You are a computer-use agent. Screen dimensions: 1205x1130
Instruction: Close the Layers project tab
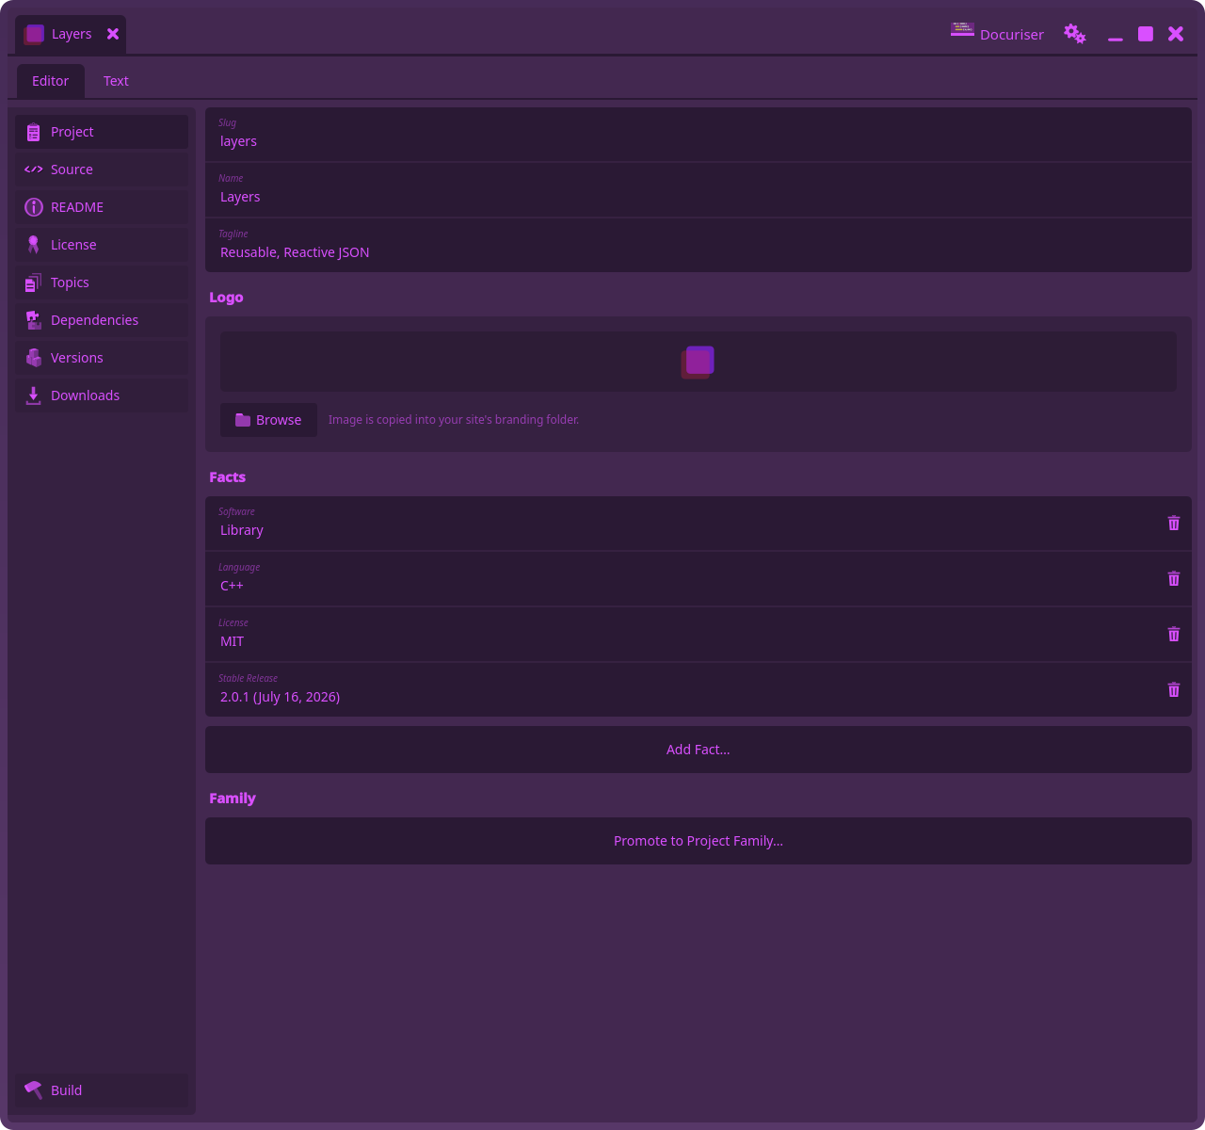(x=113, y=34)
